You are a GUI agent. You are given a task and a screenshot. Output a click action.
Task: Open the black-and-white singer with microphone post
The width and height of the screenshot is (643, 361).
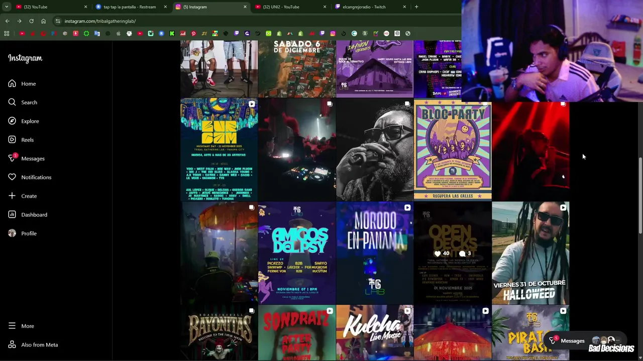point(375,149)
